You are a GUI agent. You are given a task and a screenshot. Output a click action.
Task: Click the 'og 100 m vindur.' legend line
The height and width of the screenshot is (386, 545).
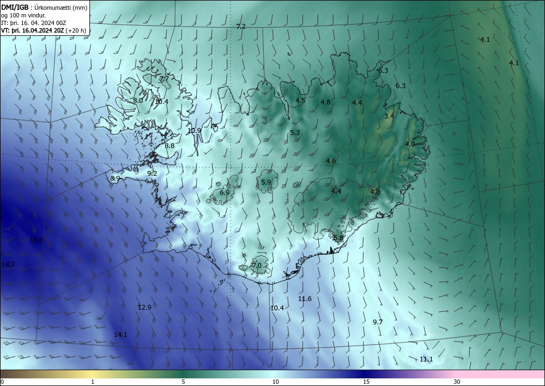point(23,15)
